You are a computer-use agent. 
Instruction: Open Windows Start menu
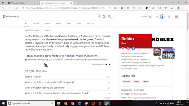tap(3, 103)
